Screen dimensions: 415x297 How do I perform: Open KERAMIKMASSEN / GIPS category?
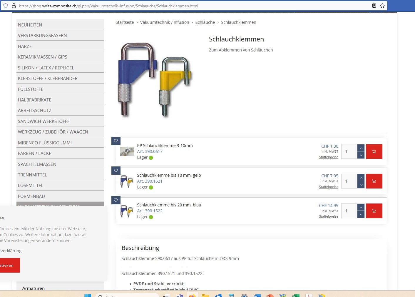(60, 57)
